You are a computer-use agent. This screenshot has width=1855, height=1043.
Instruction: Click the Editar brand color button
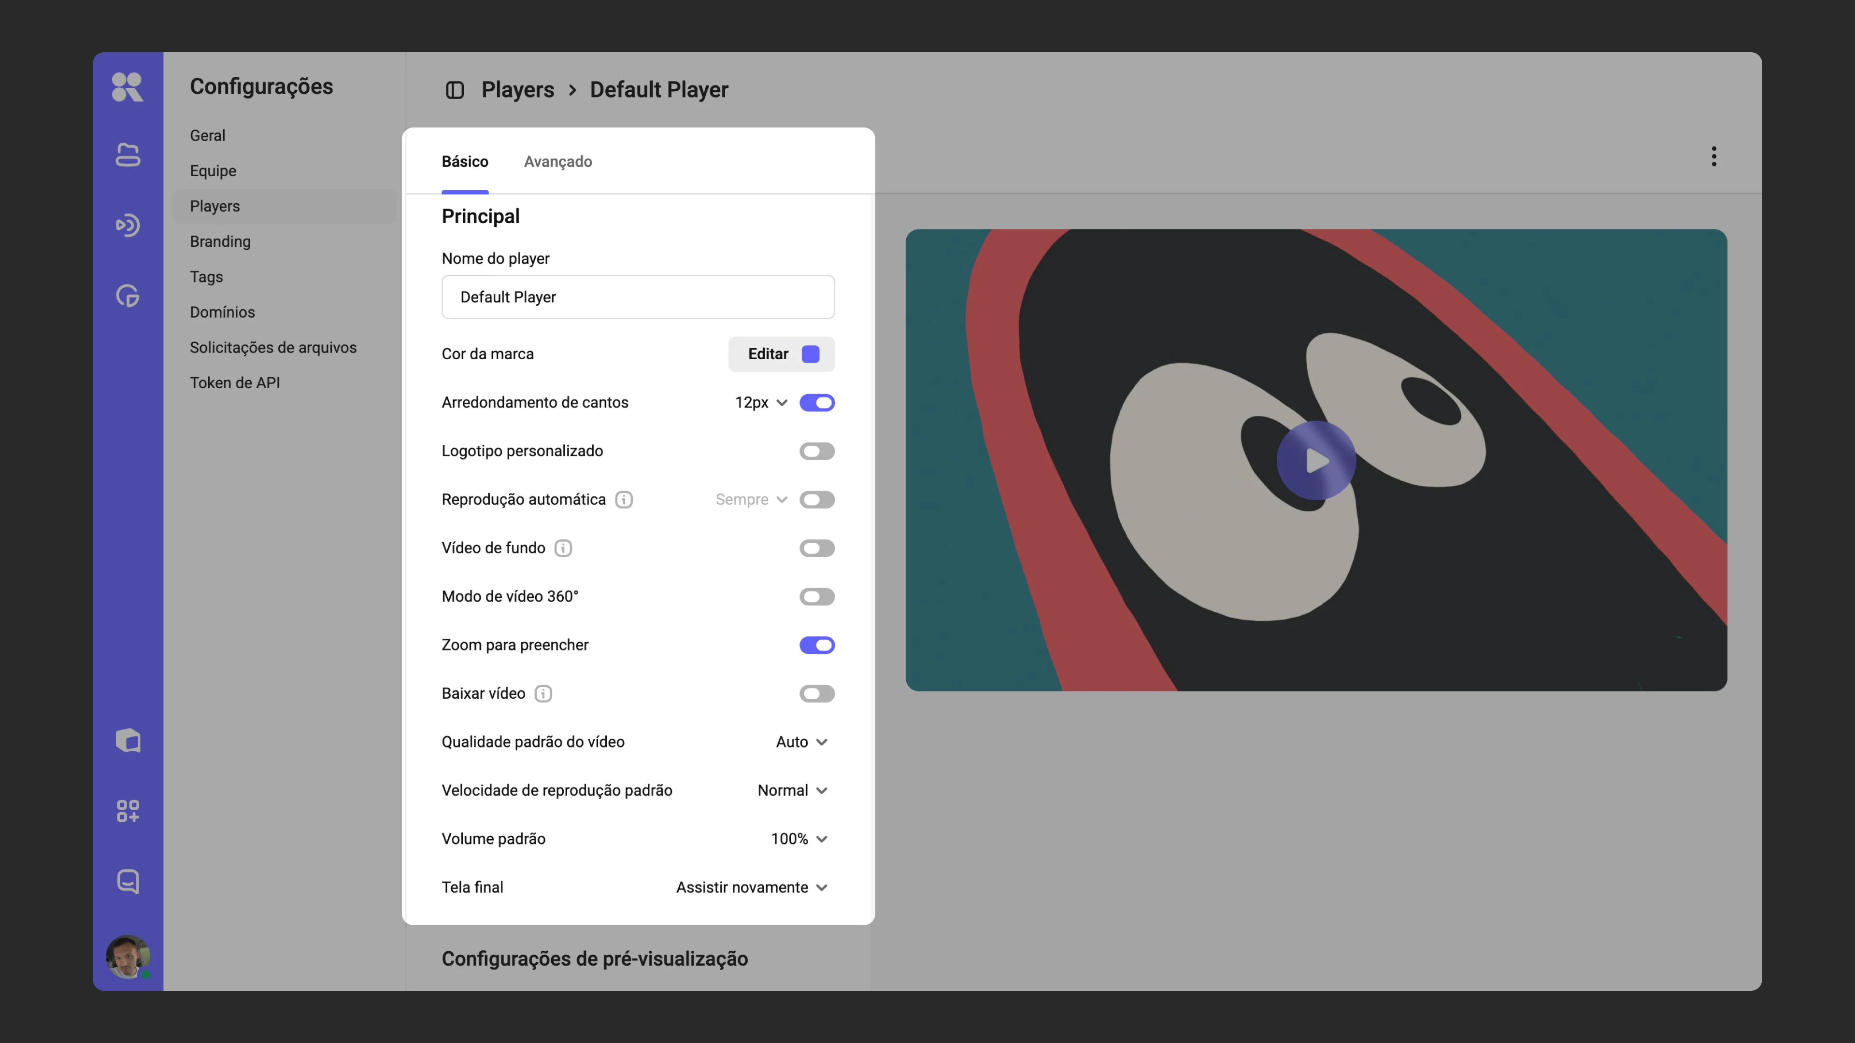[781, 354]
